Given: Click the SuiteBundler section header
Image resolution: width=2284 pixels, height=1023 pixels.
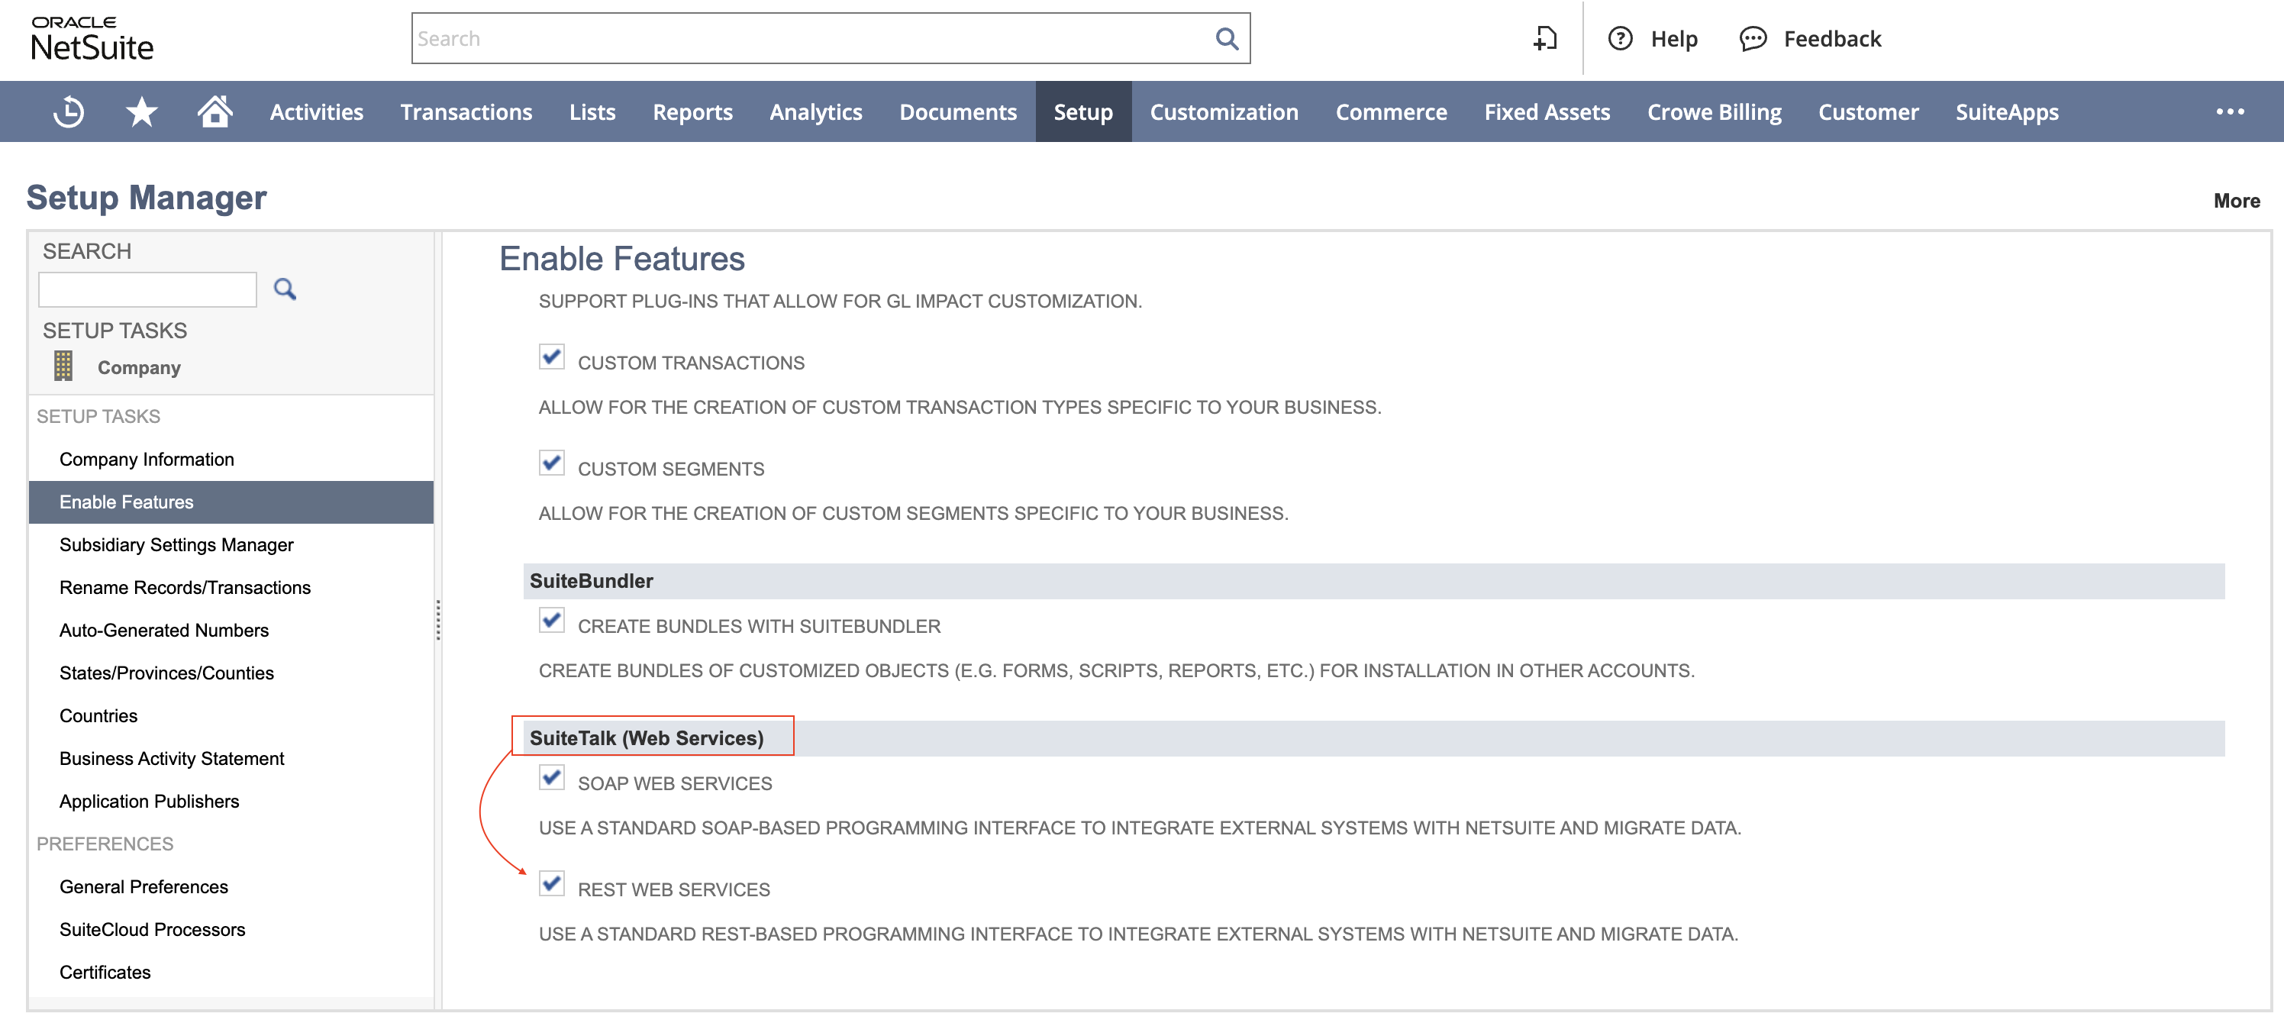Looking at the screenshot, I should (1373, 581).
